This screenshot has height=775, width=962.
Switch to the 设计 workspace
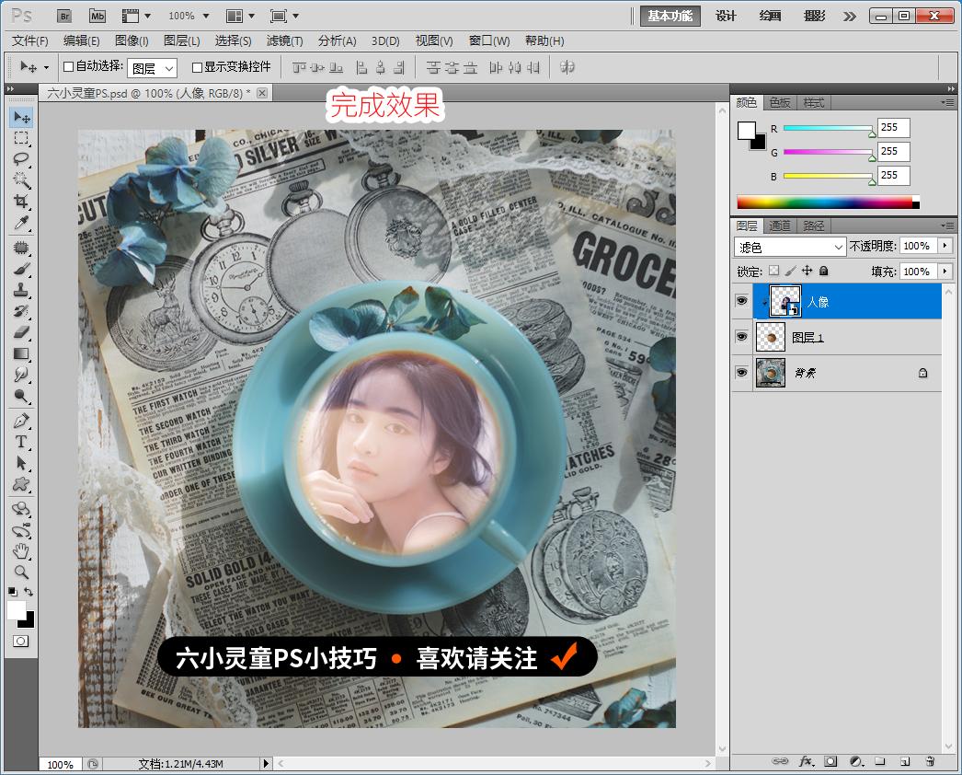click(727, 16)
